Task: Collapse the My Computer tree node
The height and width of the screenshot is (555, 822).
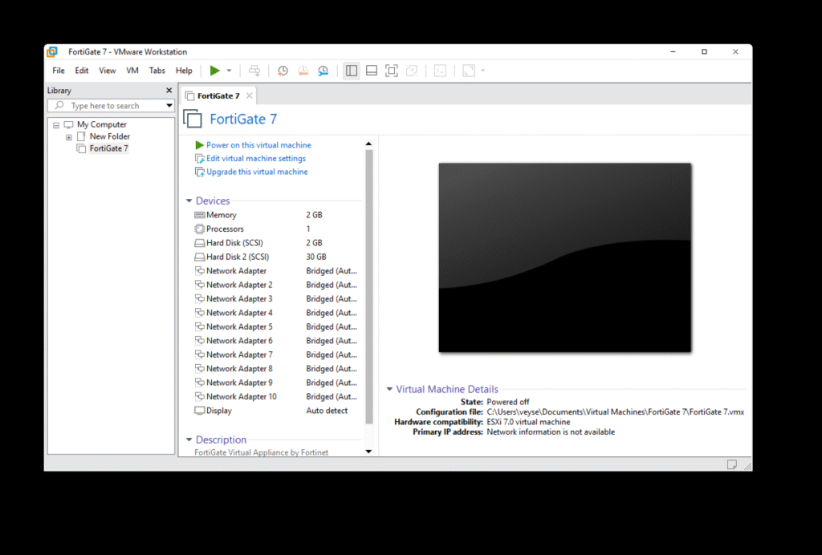Action: click(56, 125)
